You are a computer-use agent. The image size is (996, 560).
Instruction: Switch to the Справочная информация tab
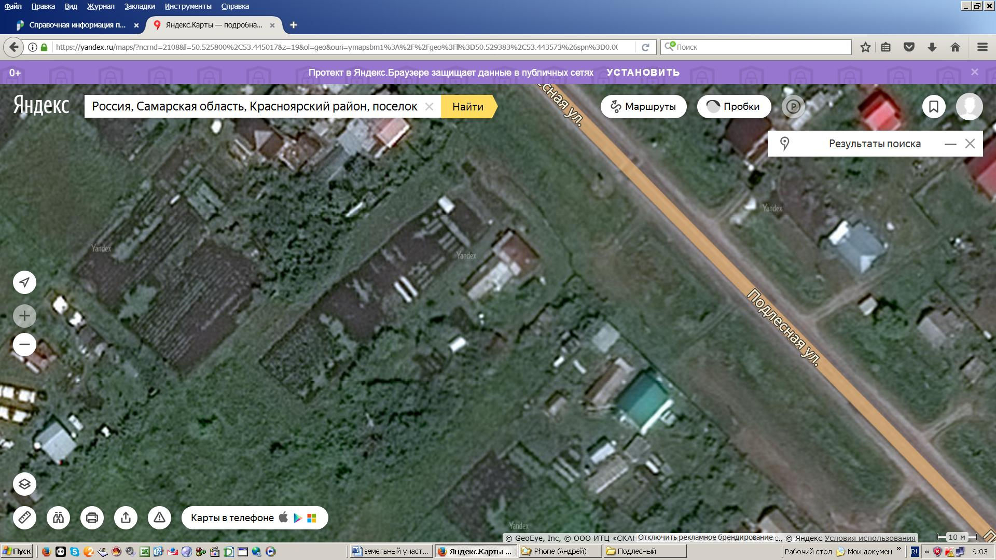pos(77,25)
